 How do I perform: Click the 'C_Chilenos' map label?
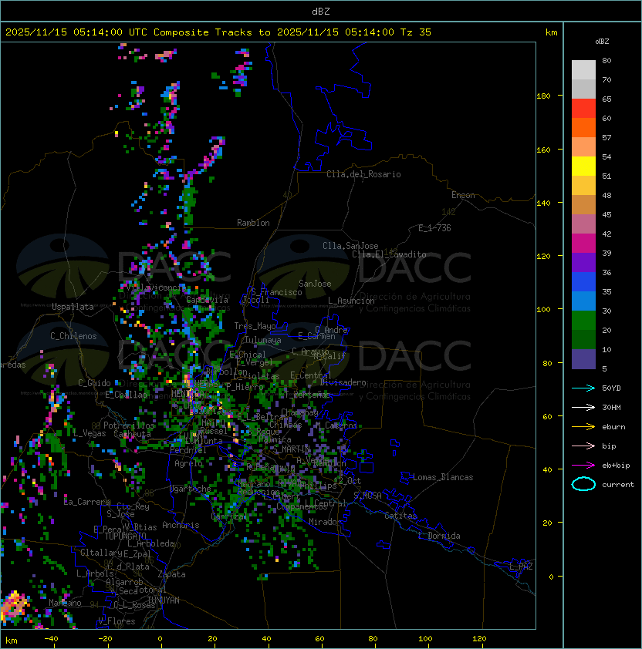point(73,336)
